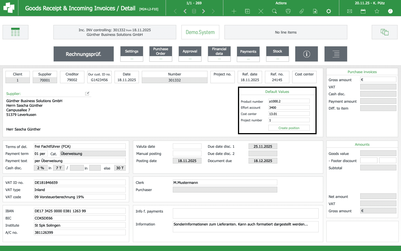This screenshot has width=401, height=251.
Task: Switch to list view with table icon
Action: coord(16,32)
